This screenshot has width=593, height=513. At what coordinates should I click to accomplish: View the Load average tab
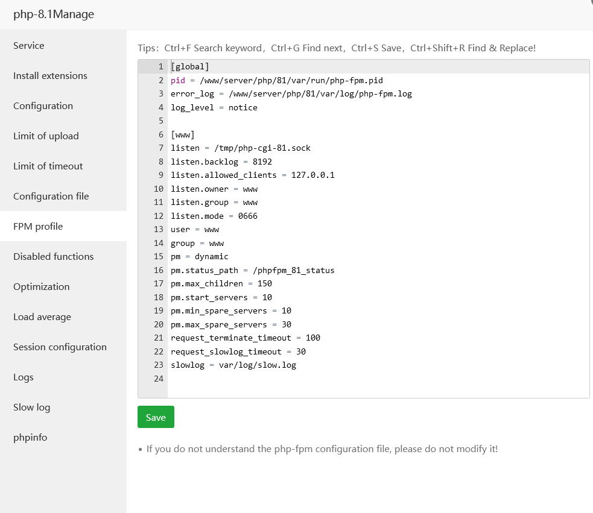coord(42,317)
